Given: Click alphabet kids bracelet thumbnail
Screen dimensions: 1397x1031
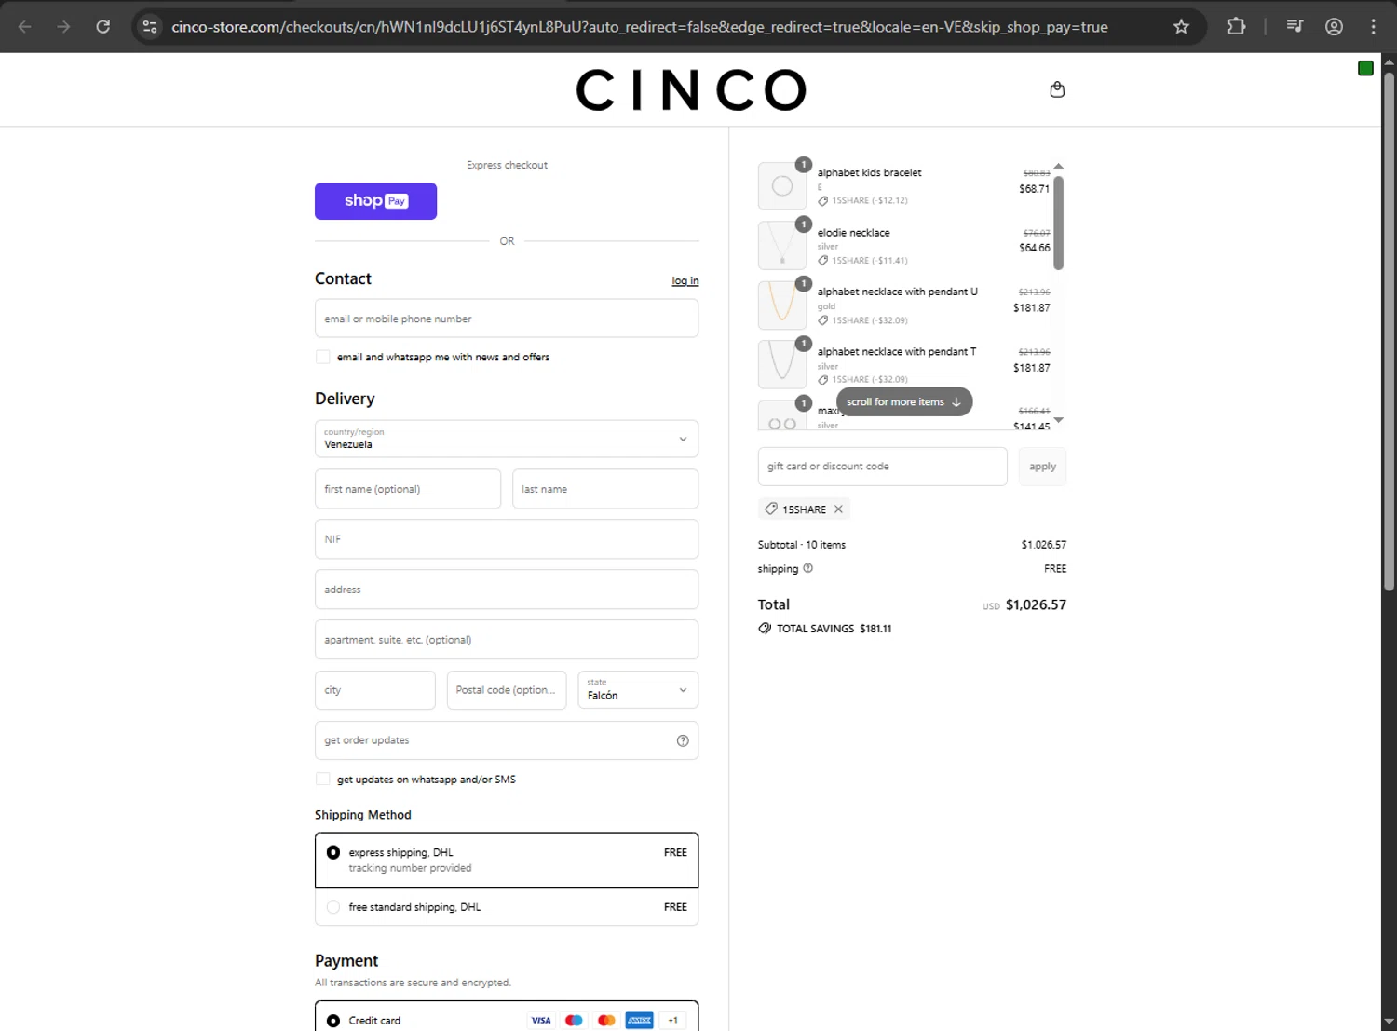Looking at the screenshot, I should pos(782,185).
